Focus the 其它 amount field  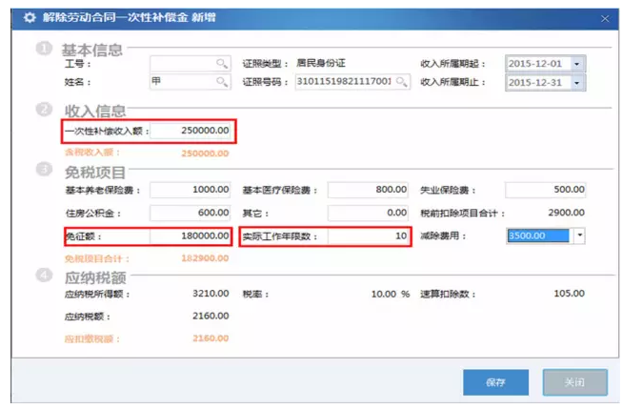(x=369, y=213)
